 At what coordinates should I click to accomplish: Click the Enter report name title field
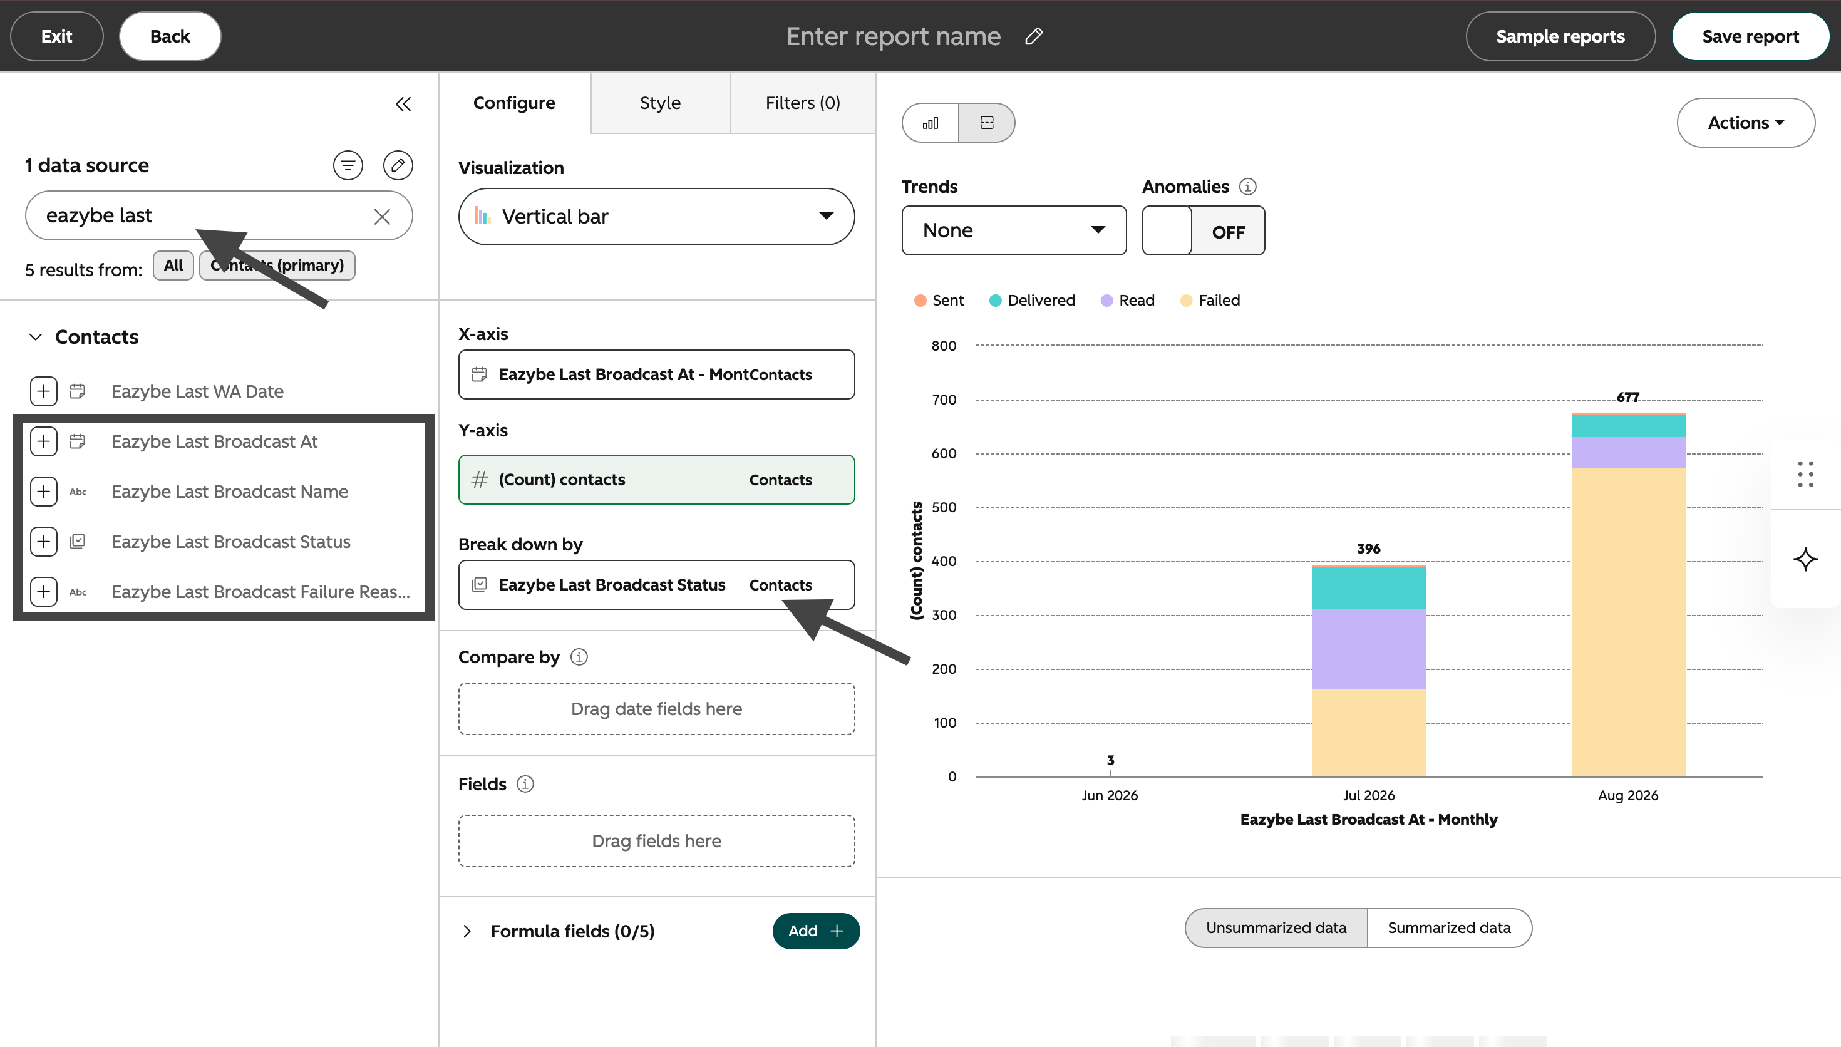click(x=893, y=36)
